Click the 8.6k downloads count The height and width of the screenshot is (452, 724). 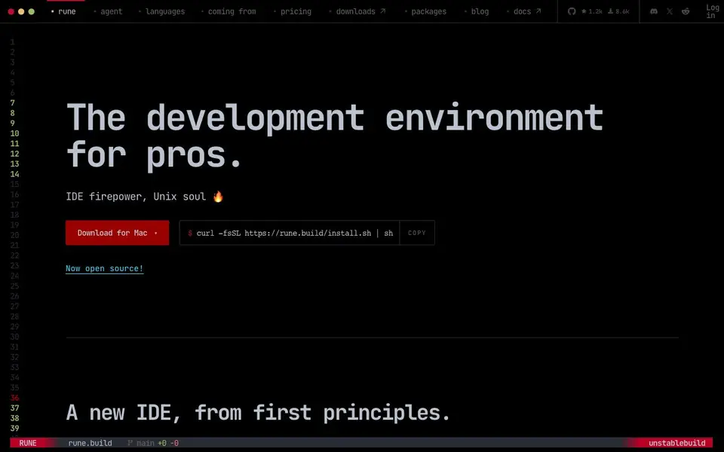click(618, 11)
